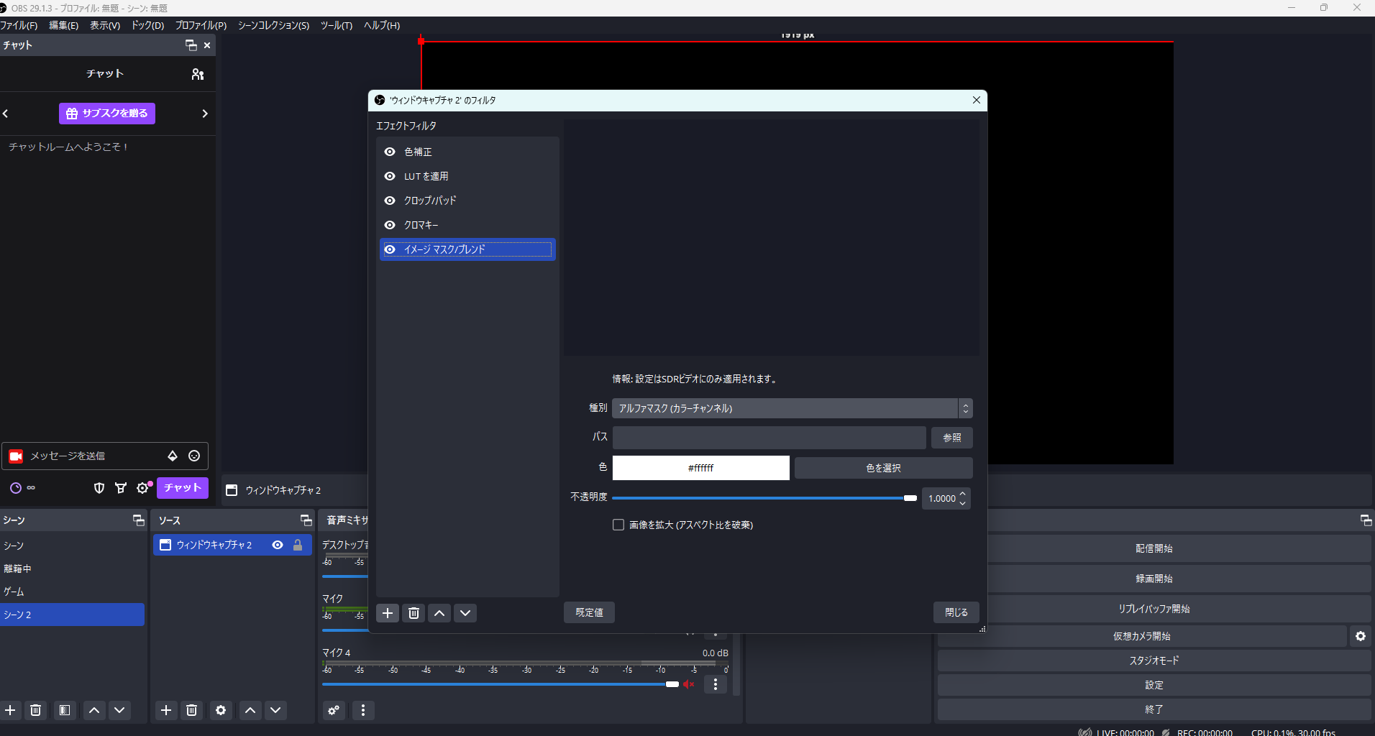Open emoji picker in chat input
The height and width of the screenshot is (736, 1375).
coord(194,456)
